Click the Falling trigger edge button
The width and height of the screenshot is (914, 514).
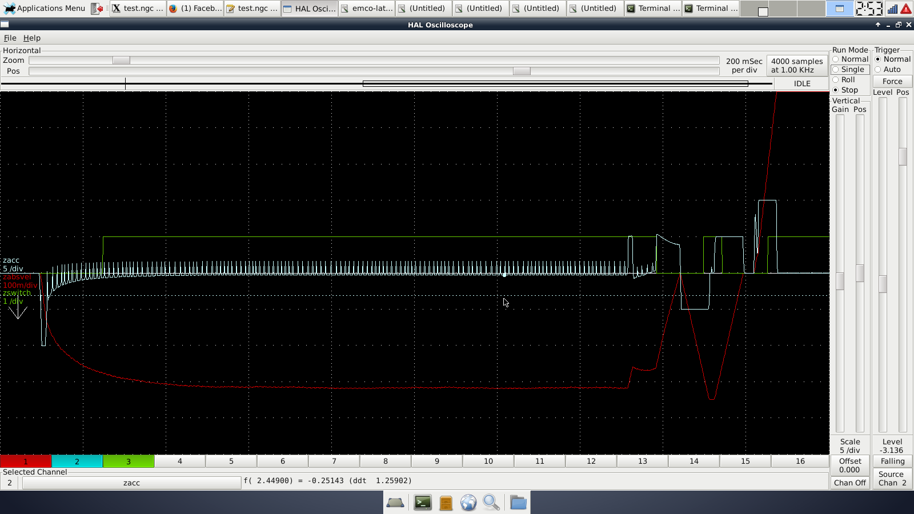(x=892, y=461)
